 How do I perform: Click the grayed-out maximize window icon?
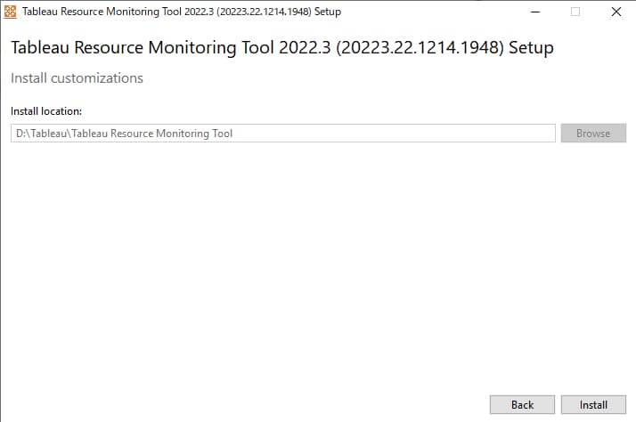pyautogui.click(x=575, y=12)
